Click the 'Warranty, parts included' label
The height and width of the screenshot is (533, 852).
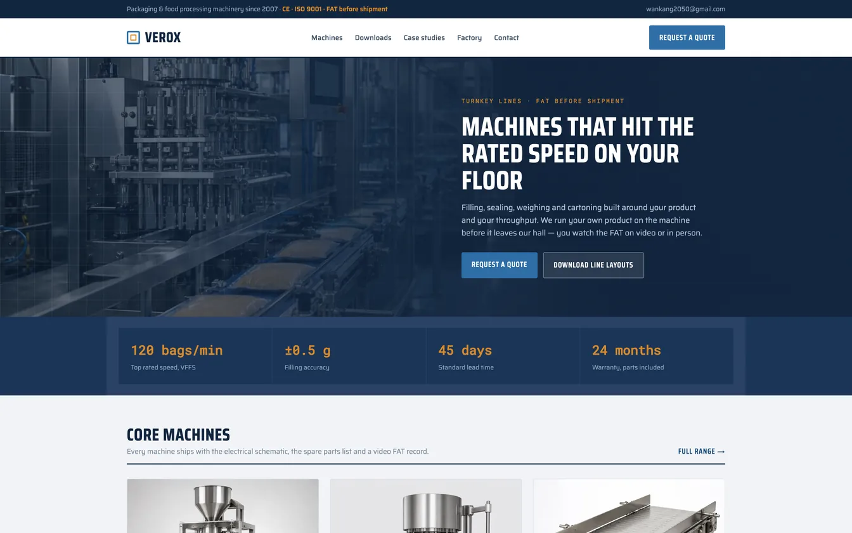(628, 367)
